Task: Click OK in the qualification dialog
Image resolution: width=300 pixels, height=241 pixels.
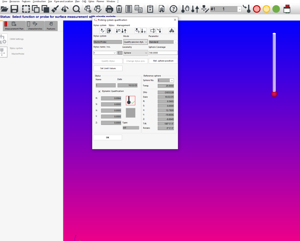Action: [107, 137]
